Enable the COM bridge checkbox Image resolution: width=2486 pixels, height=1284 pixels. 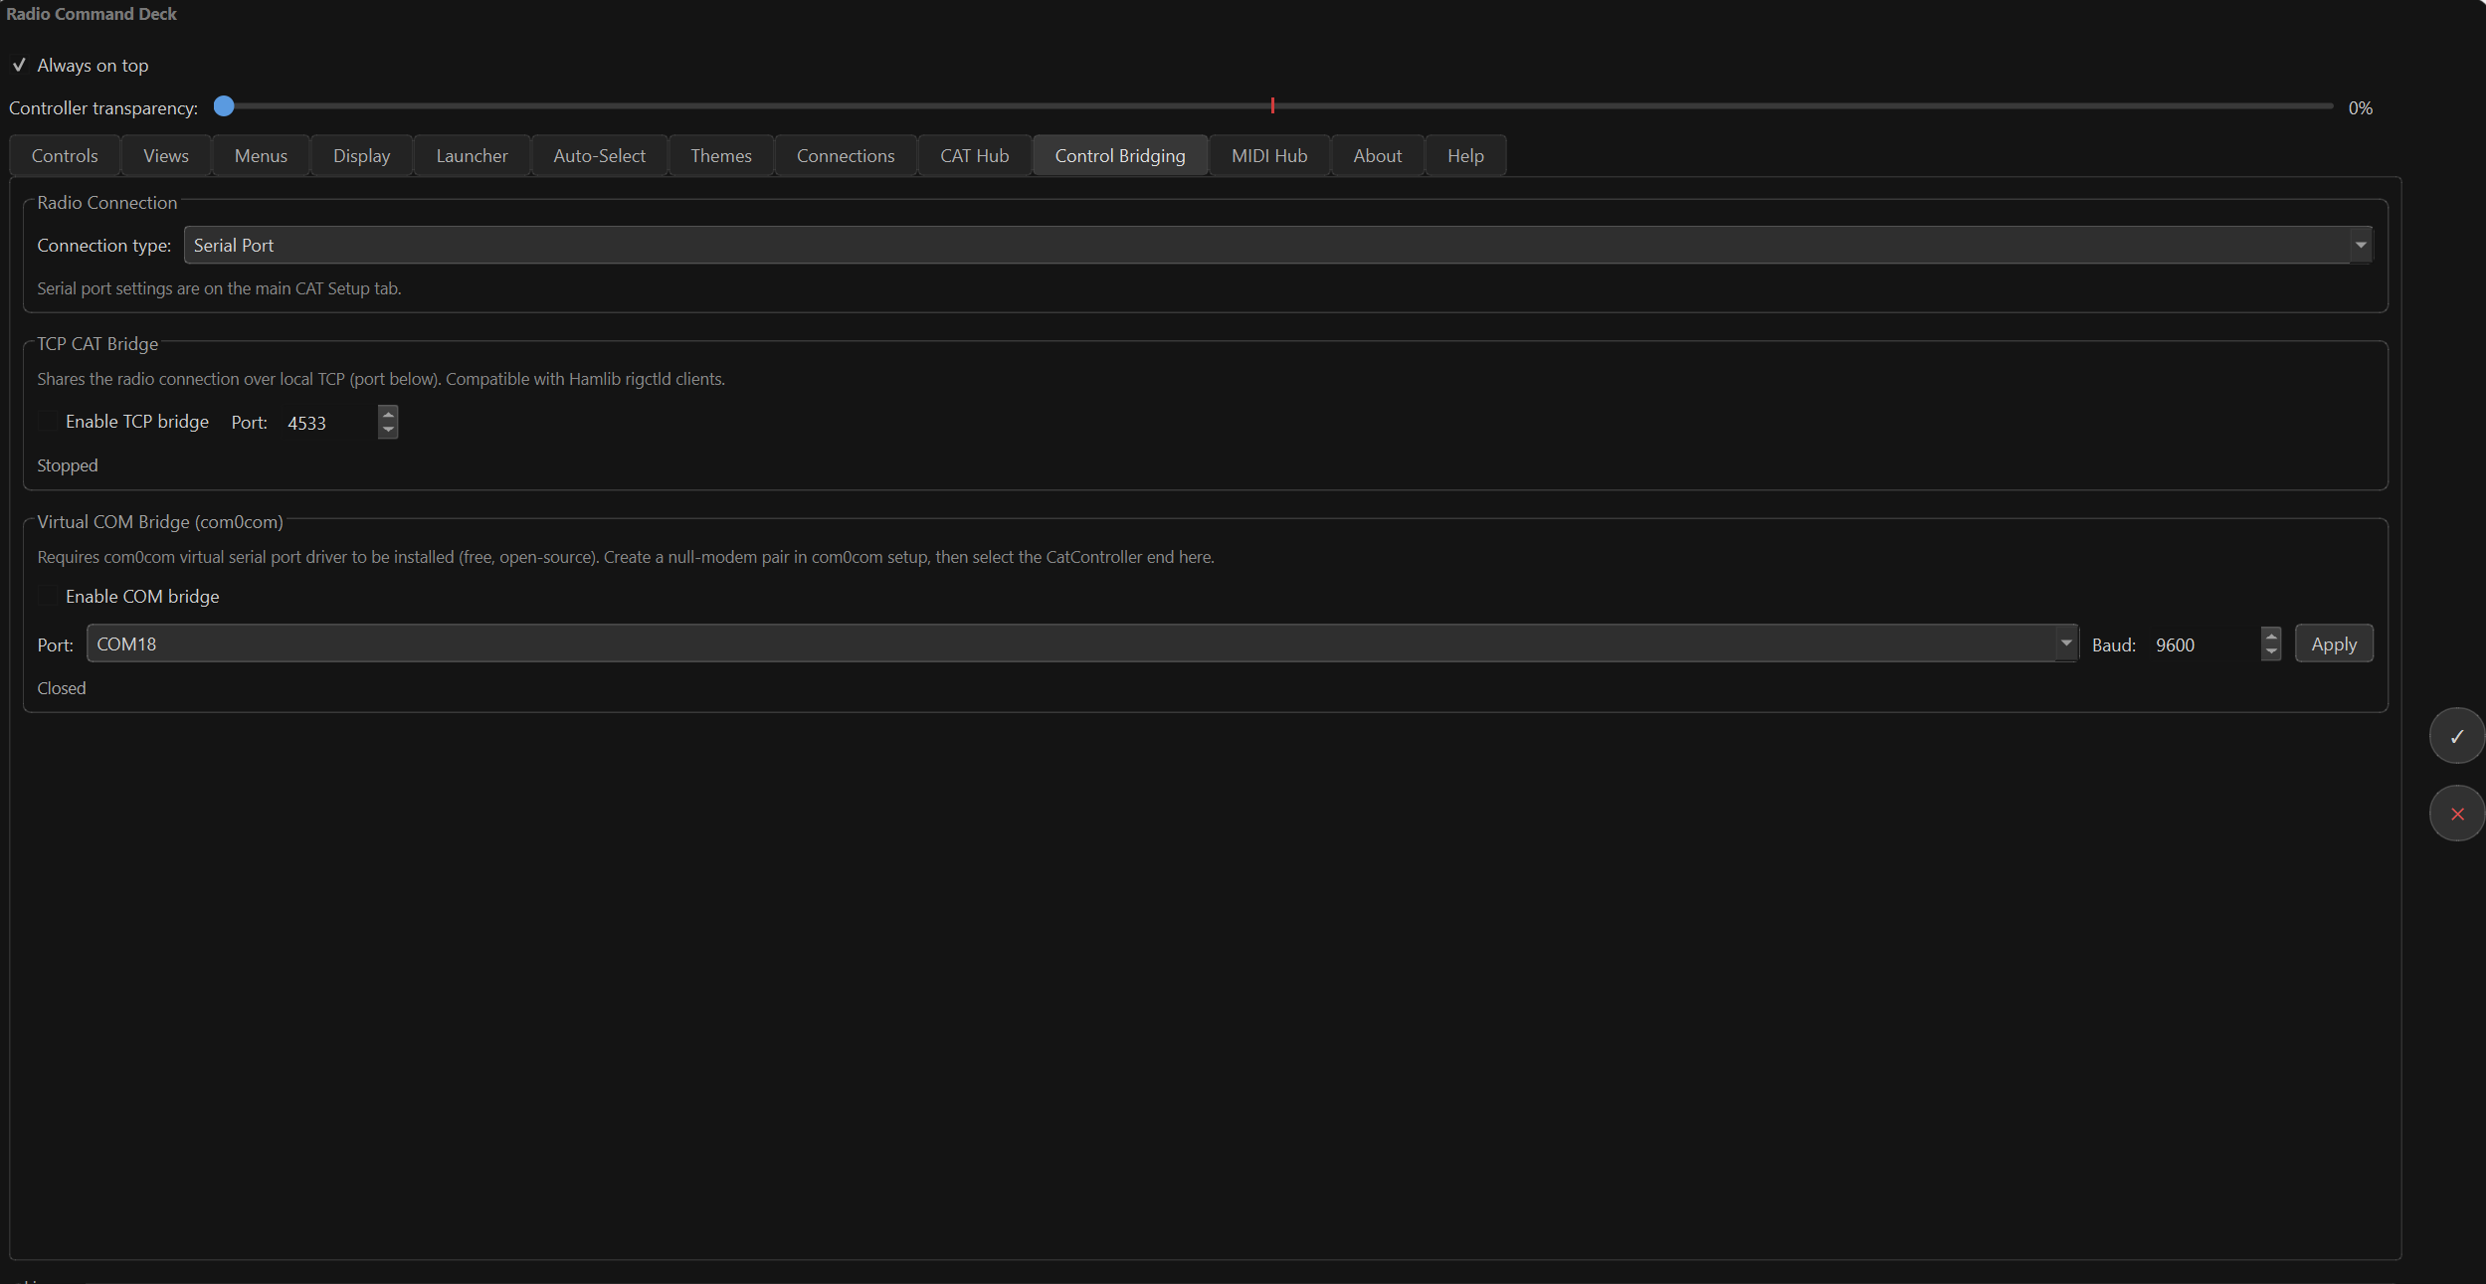tap(48, 597)
